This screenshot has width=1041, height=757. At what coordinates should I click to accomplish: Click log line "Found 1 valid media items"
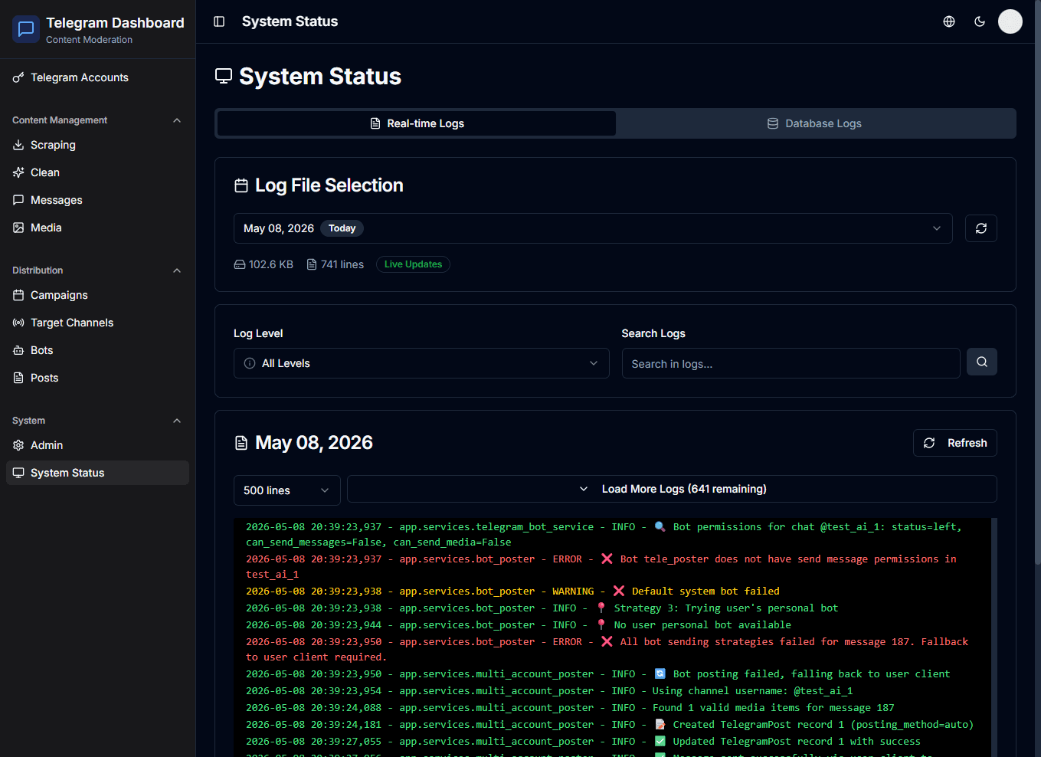[x=570, y=708]
